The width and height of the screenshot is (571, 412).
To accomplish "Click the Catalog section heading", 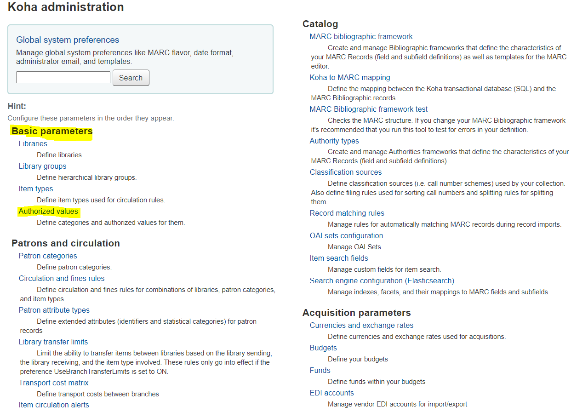I will (320, 24).
